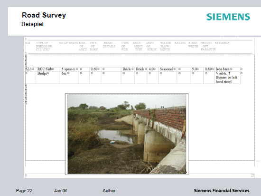
Task: Click the bridge photograph
Action: pyautogui.click(x=127, y=134)
